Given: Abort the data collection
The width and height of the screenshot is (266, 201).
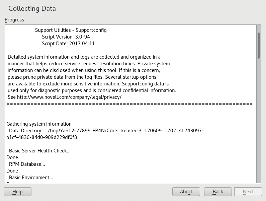Looking at the screenshot, I should point(186,192).
